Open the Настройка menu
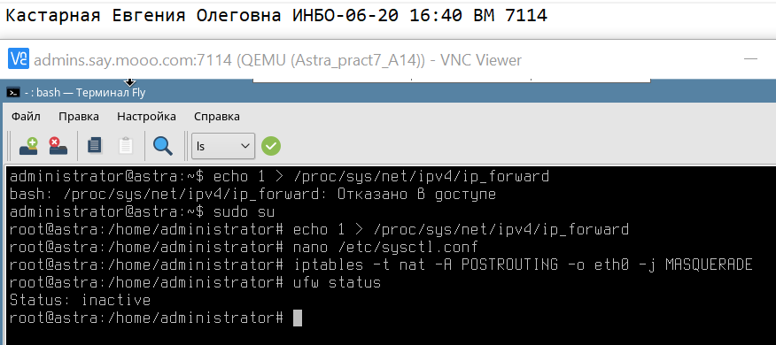Screen dimensions: 776x345 click(146, 117)
